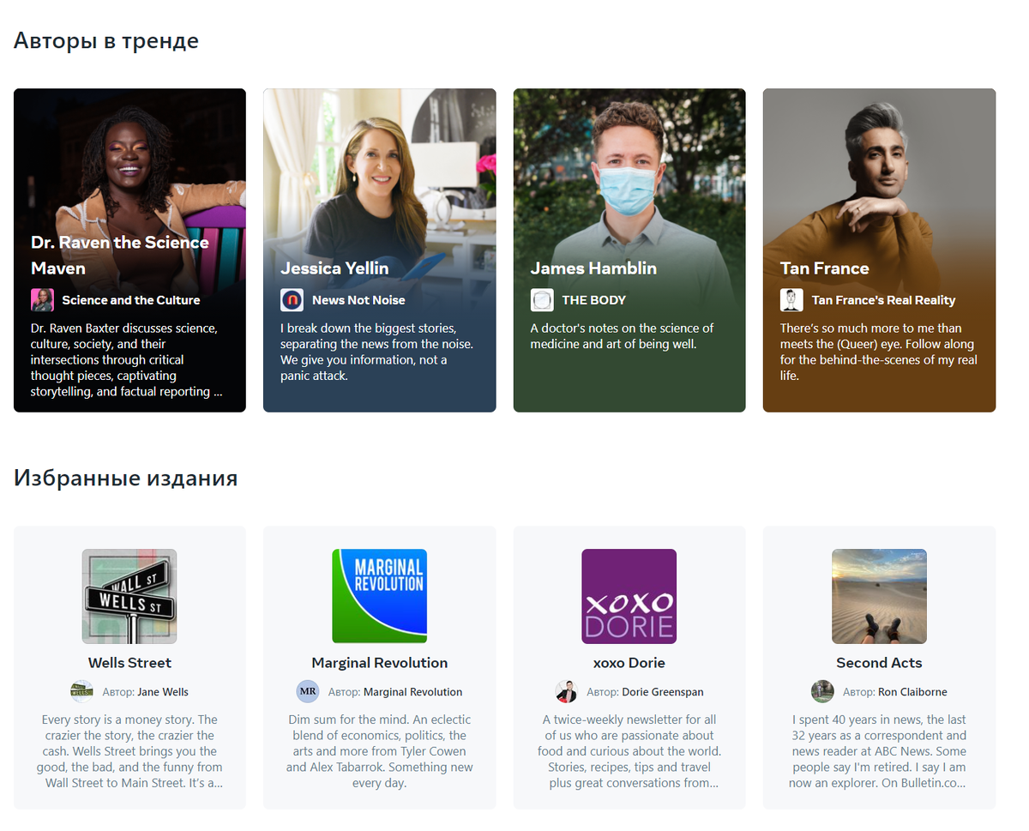The image size is (1029, 831).
Task: Open Dr. Raven the Science Maven card title
Action: (120, 256)
